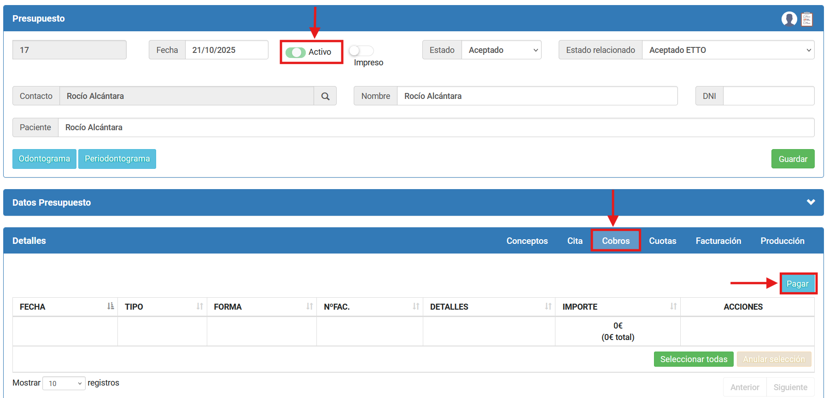Open the Facturación tab

coord(718,241)
